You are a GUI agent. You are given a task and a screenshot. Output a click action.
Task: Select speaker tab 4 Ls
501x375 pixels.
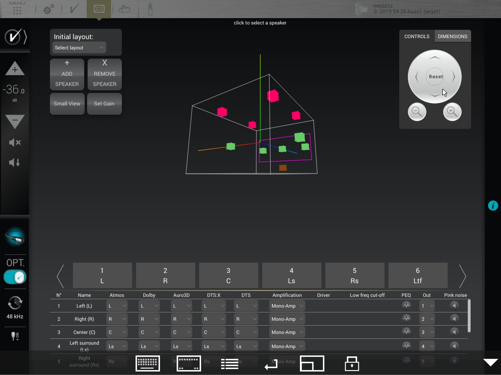click(291, 275)
